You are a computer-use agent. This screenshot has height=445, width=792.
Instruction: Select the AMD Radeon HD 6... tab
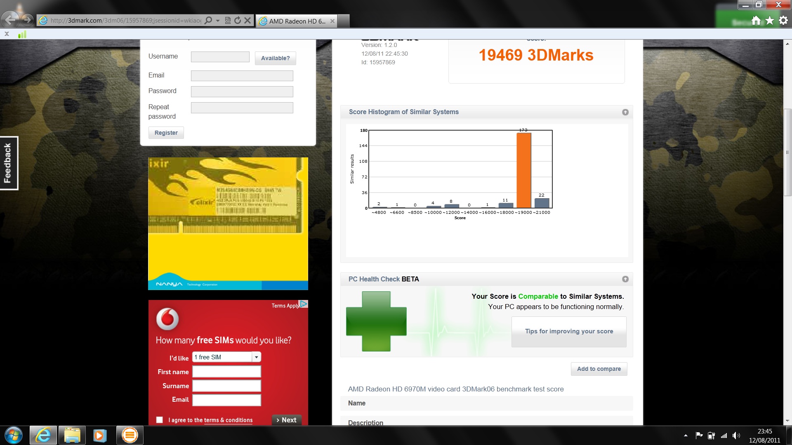click(296, 21)
